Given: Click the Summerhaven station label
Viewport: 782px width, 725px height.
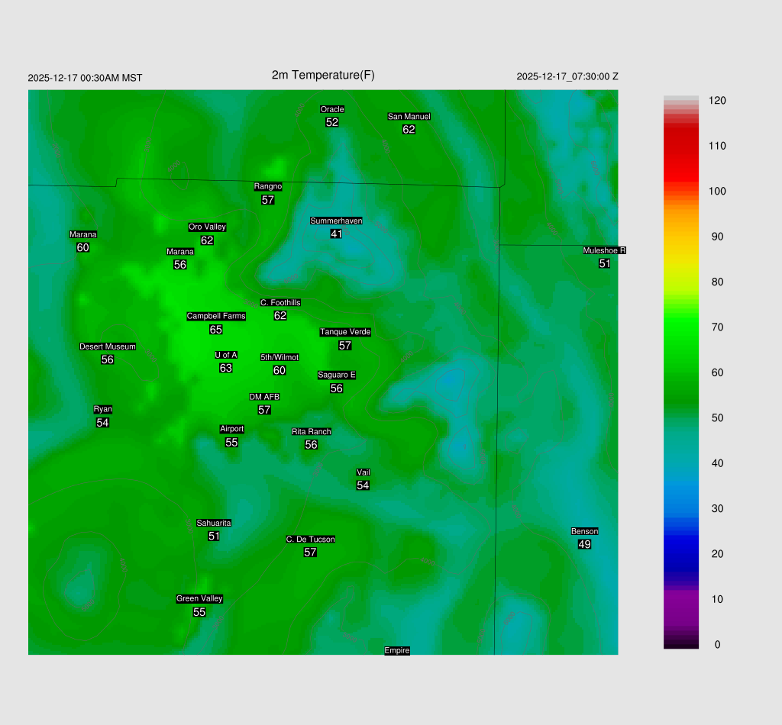Looking at the screenshot, I should (336, 221).
